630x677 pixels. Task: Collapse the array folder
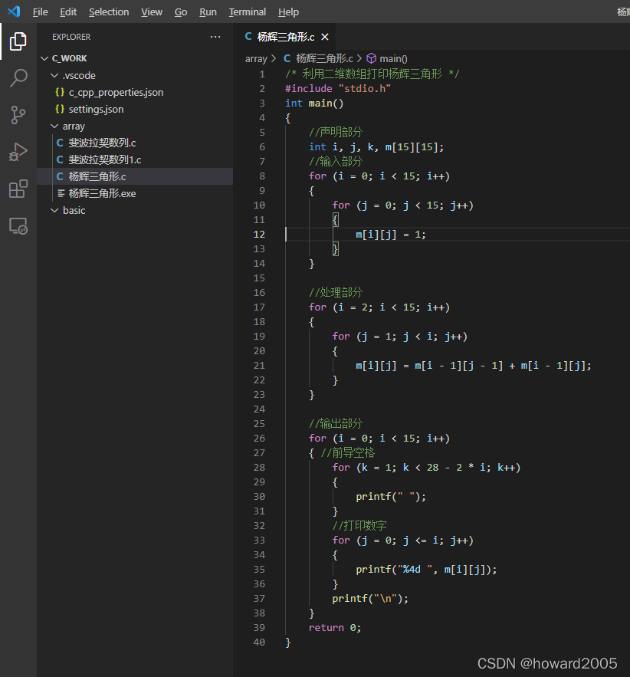tap(54, 126)
